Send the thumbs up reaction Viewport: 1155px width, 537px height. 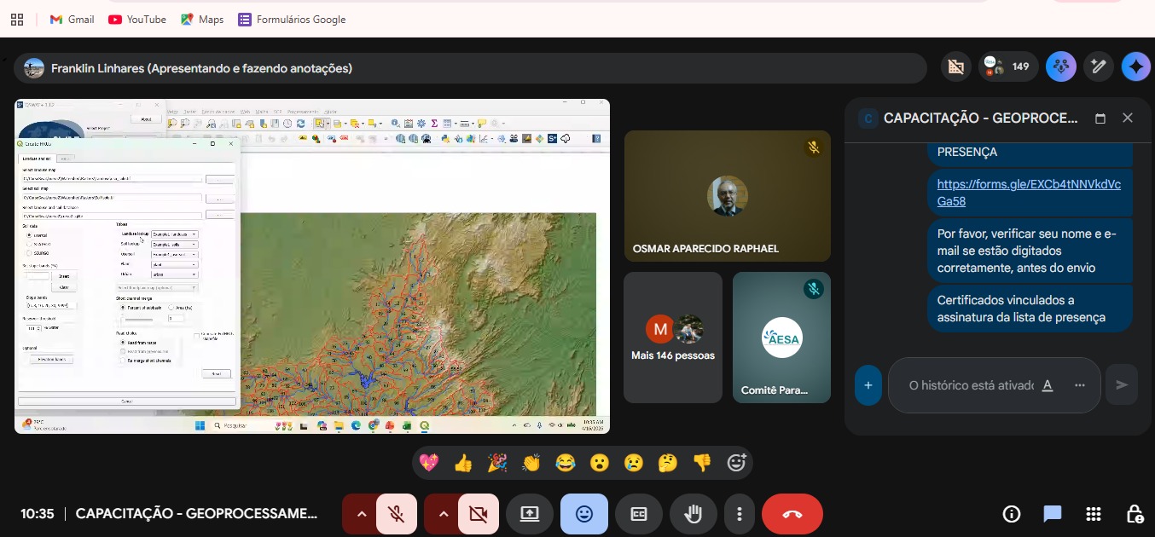click(x=463, y=463)
